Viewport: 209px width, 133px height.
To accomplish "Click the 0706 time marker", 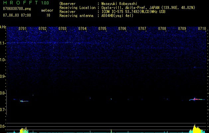I will click(122, 29).
